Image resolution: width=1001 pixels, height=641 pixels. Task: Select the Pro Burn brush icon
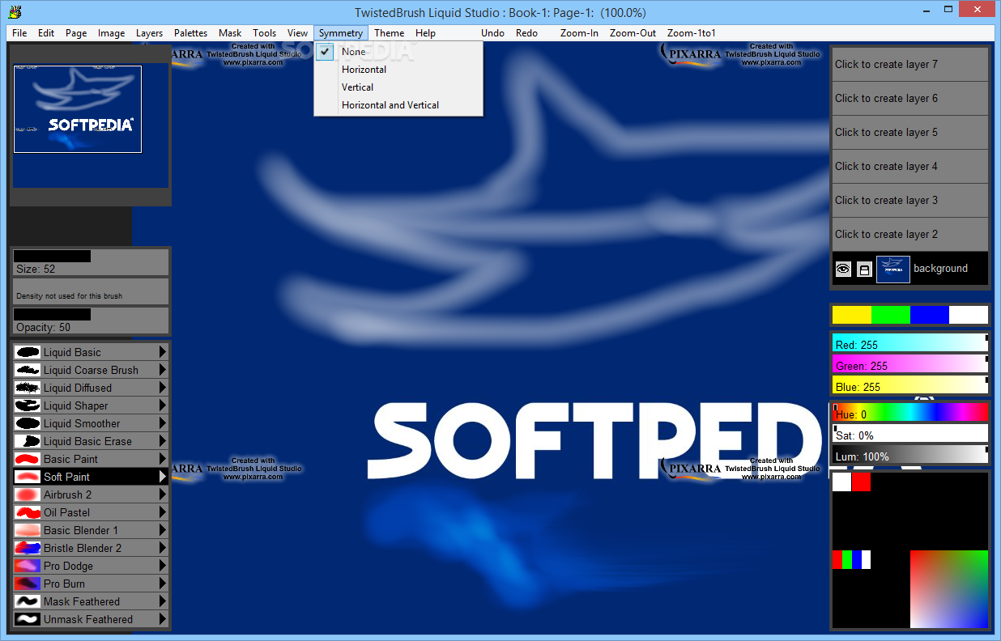coord(28,584)
